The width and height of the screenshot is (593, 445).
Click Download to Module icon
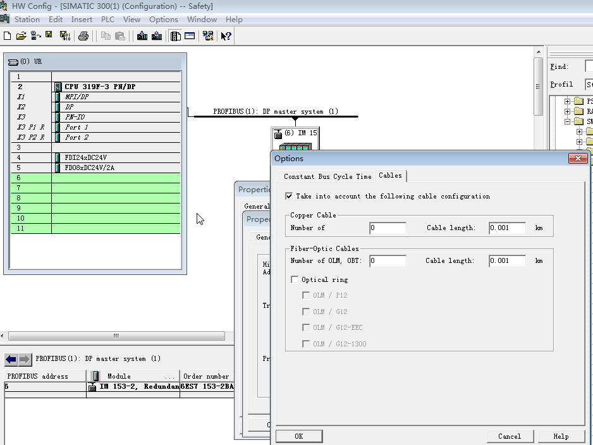click(x=142, y=36)
